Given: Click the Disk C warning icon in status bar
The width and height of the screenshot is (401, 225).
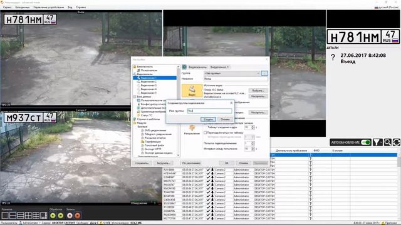Looking at the screenshot, I should click(x=101, y=223).
